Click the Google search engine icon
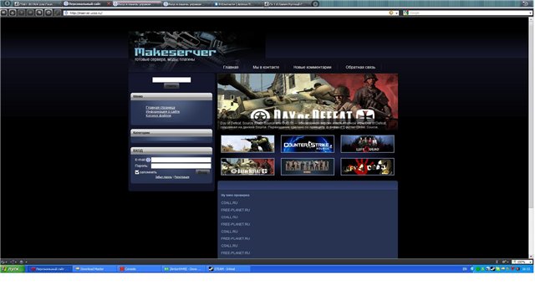The width and height of the screenshot is (535, 301). click(405, 13)
